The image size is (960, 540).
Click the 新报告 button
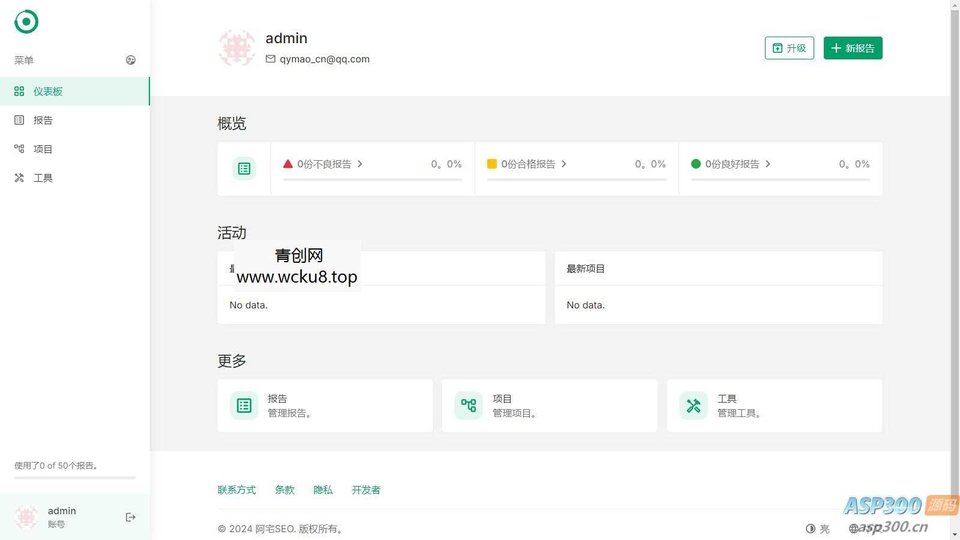pos(853,48)
